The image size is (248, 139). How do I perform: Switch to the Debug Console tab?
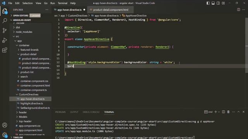coord(91,112)
